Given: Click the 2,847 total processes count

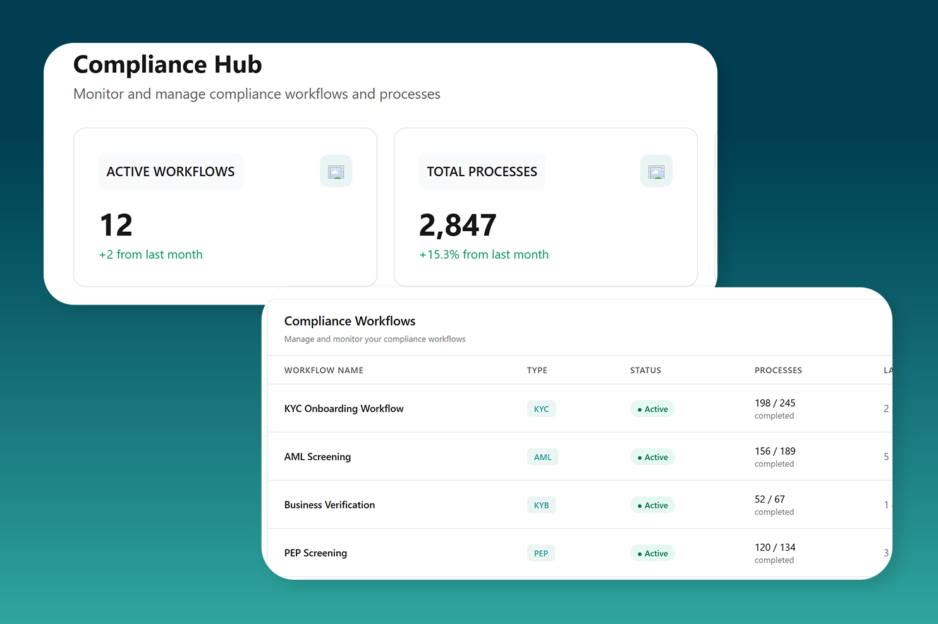Looking at the screenshot, I should [x=458, y=225].
